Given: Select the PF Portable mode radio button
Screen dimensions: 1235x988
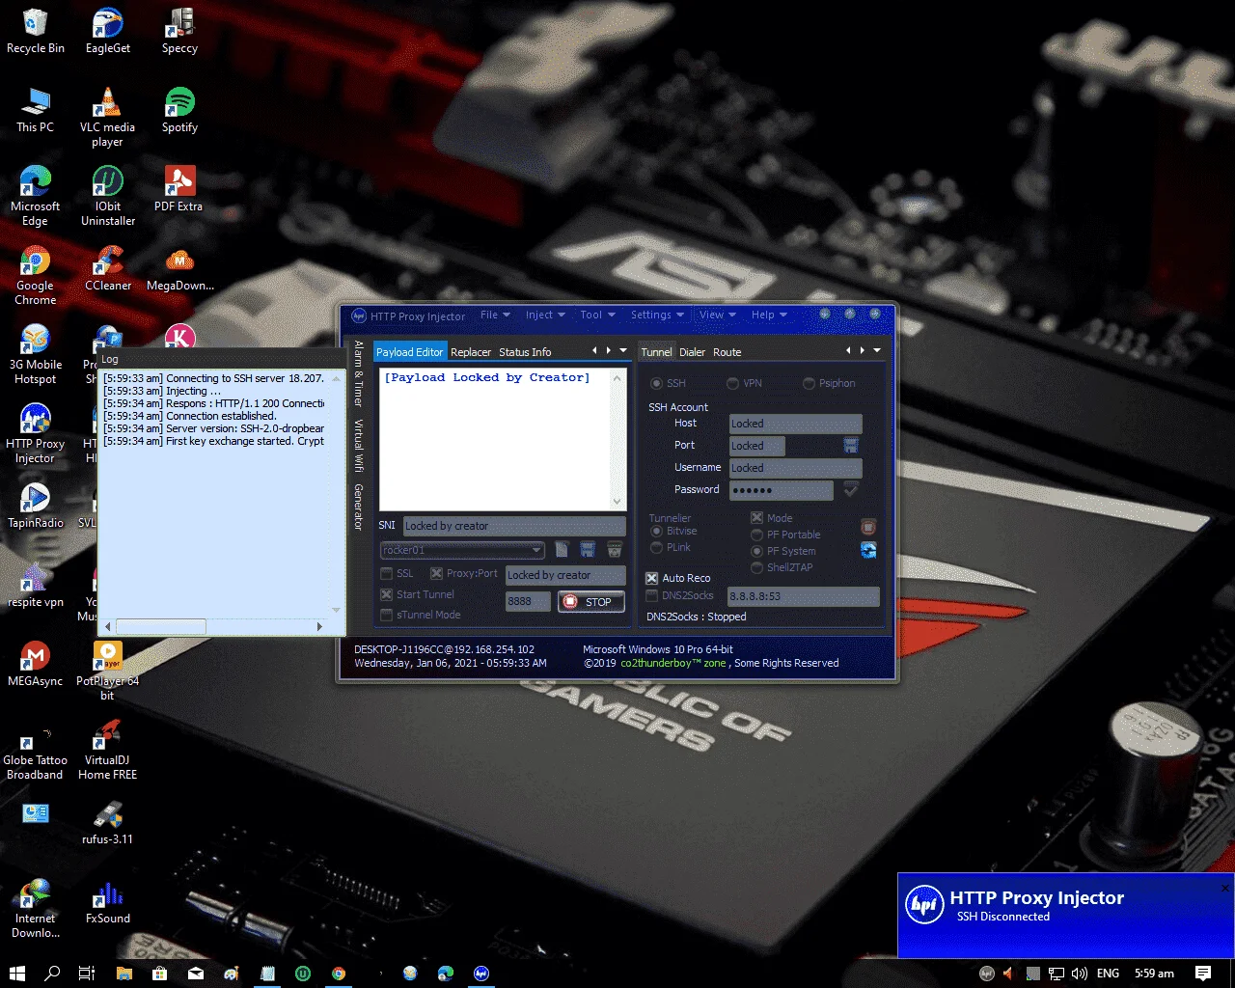Looking at the screenshot, I should 757,535.
